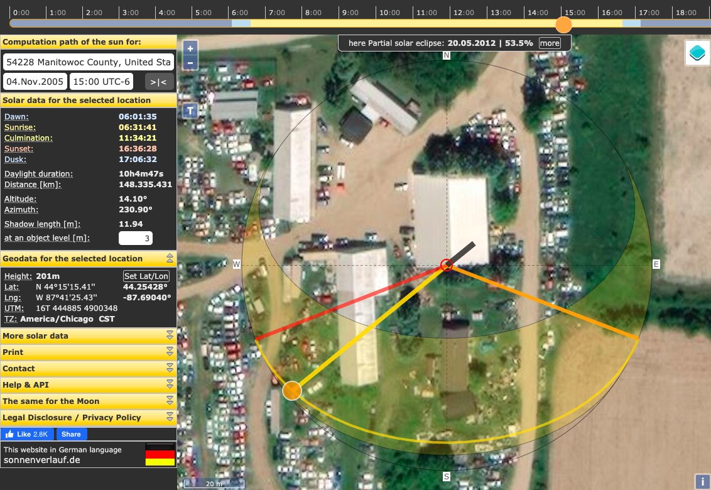Viewport: 711px width, 490px height.
Task: Click the Solar data for the selected location header
Action: pos(89,101)
